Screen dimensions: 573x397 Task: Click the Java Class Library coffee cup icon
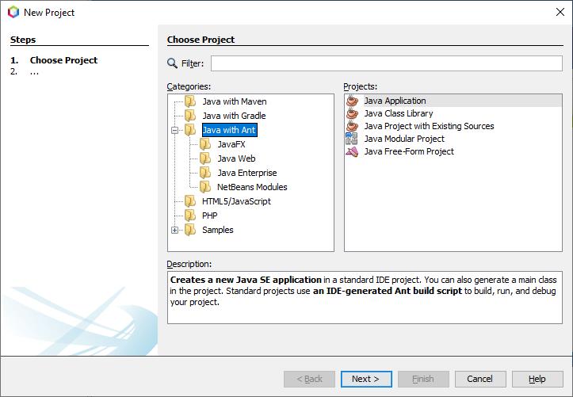click(352, 113)
